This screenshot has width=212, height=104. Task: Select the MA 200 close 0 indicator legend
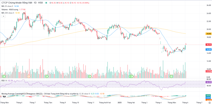coord(8,13)
